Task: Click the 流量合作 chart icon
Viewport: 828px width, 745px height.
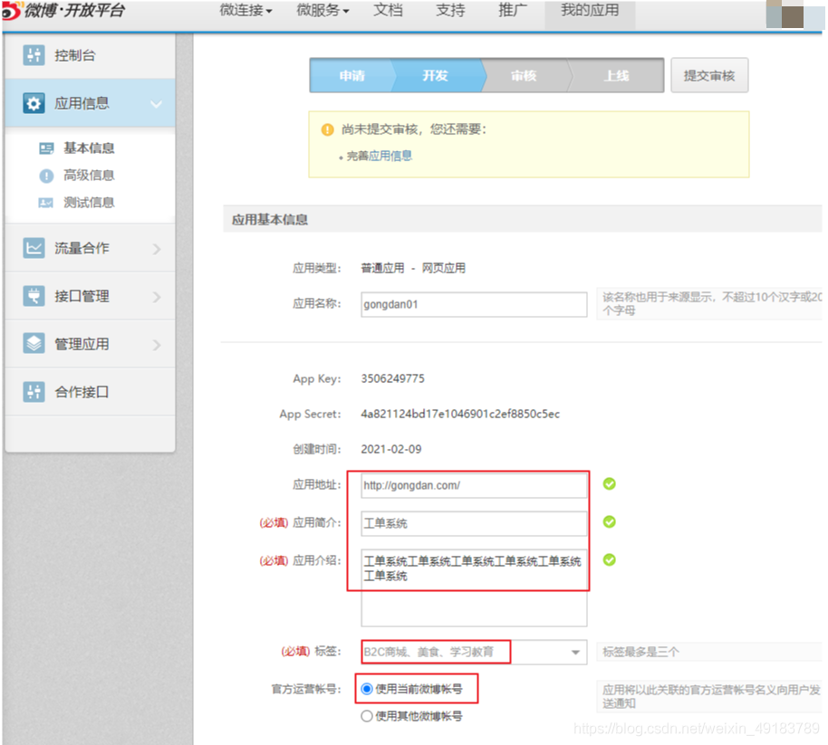Action: pos(34,248)
